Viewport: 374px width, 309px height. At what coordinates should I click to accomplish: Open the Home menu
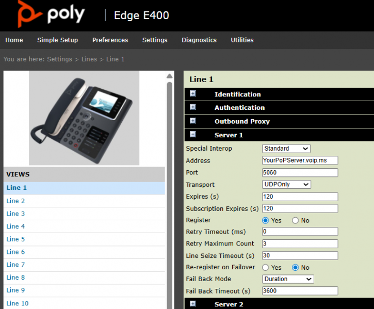coord(14,40)
